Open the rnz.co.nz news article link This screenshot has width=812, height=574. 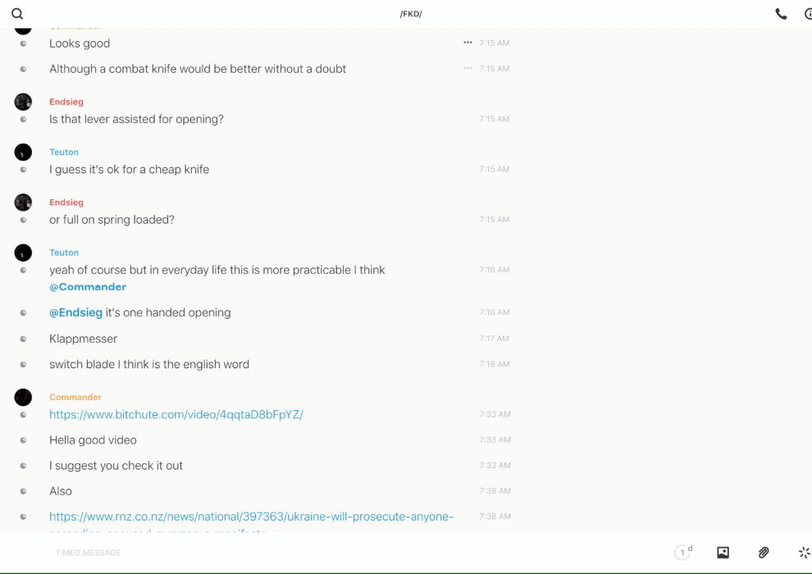click(x=251, y=517)
